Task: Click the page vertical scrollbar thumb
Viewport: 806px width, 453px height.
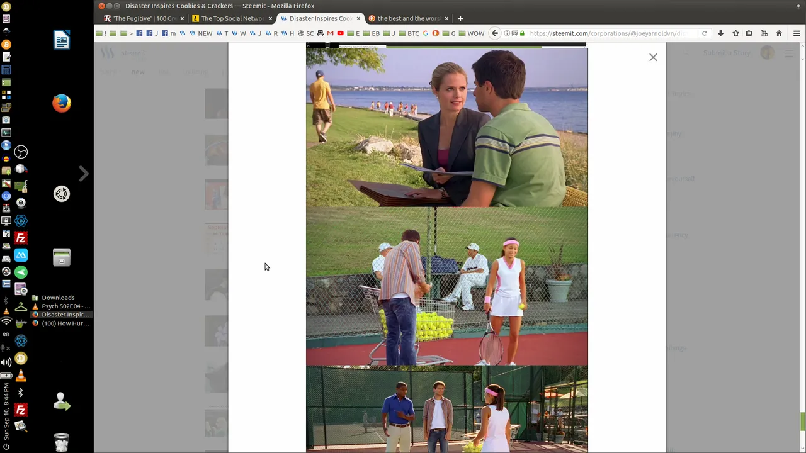Action: 802,421
